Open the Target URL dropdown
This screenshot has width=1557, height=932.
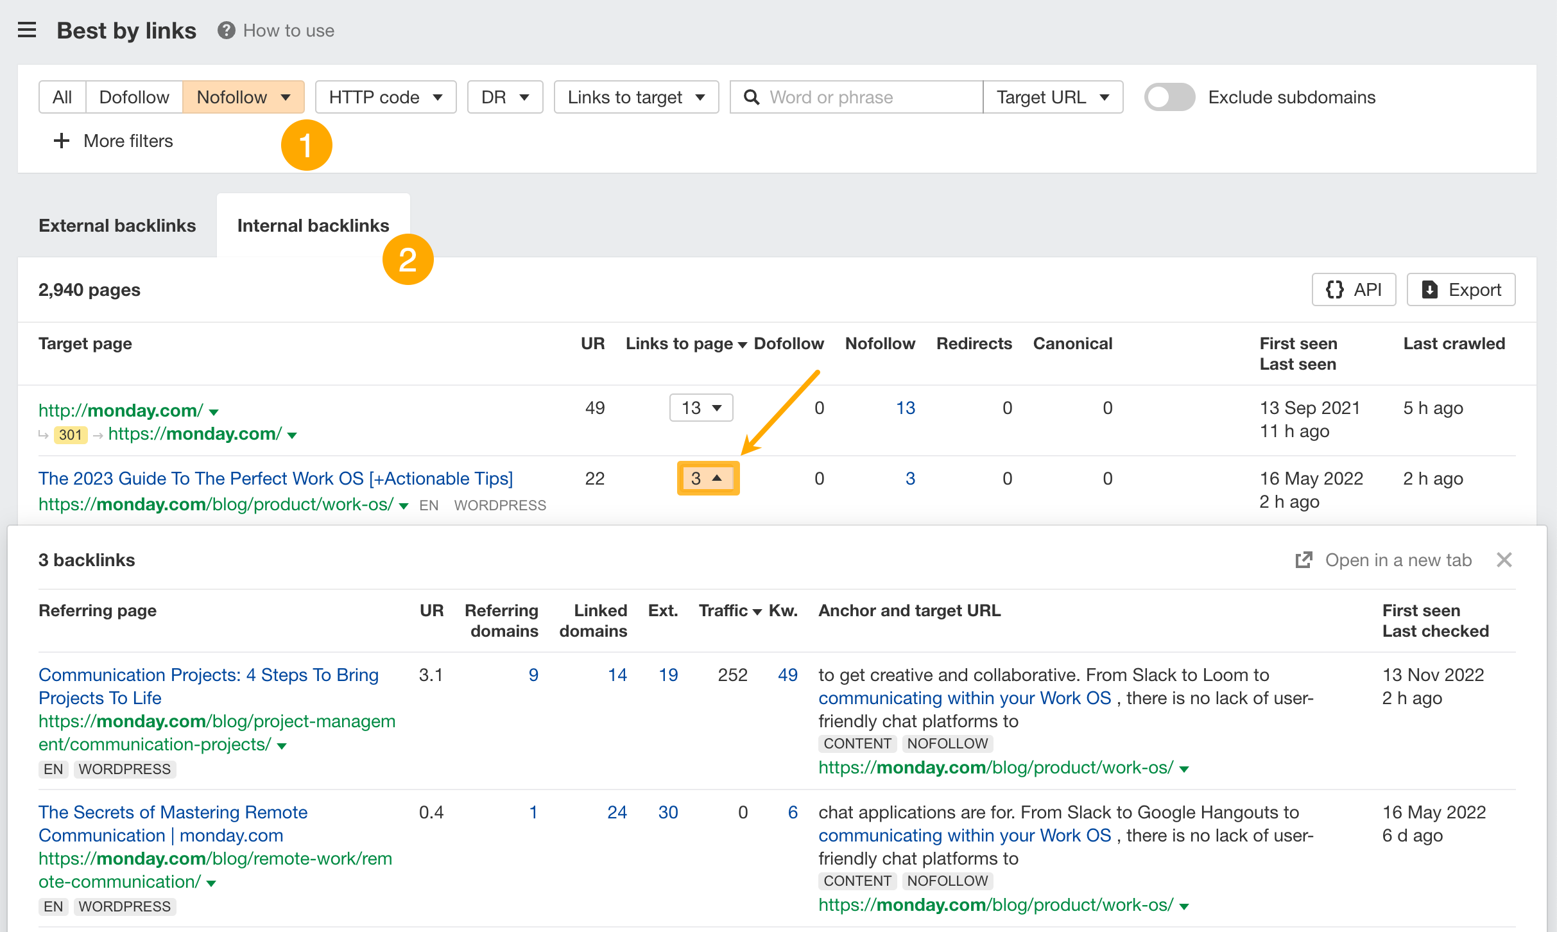(1053, 97)
